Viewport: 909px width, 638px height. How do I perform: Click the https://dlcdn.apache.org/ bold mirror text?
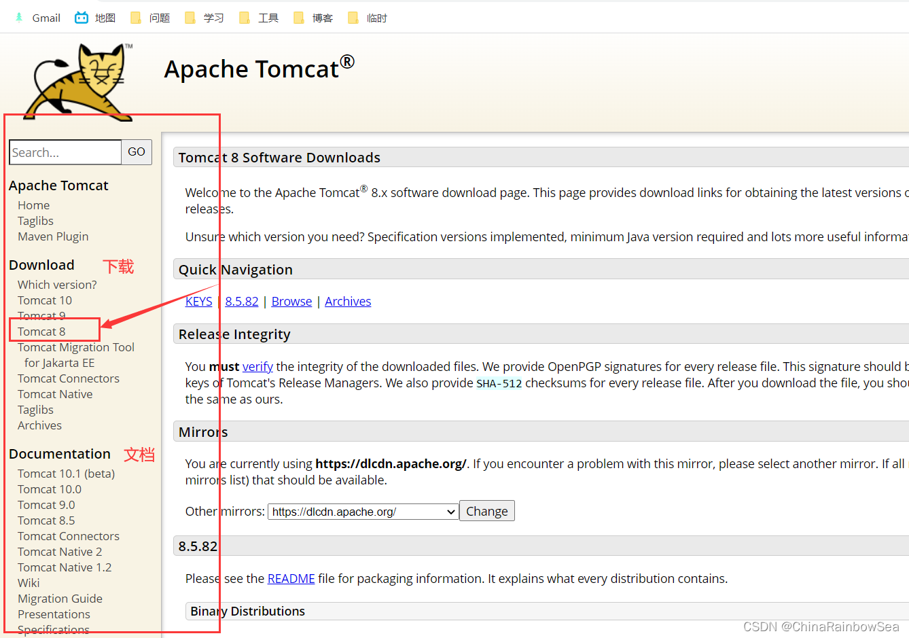click(x=391, y=464)
